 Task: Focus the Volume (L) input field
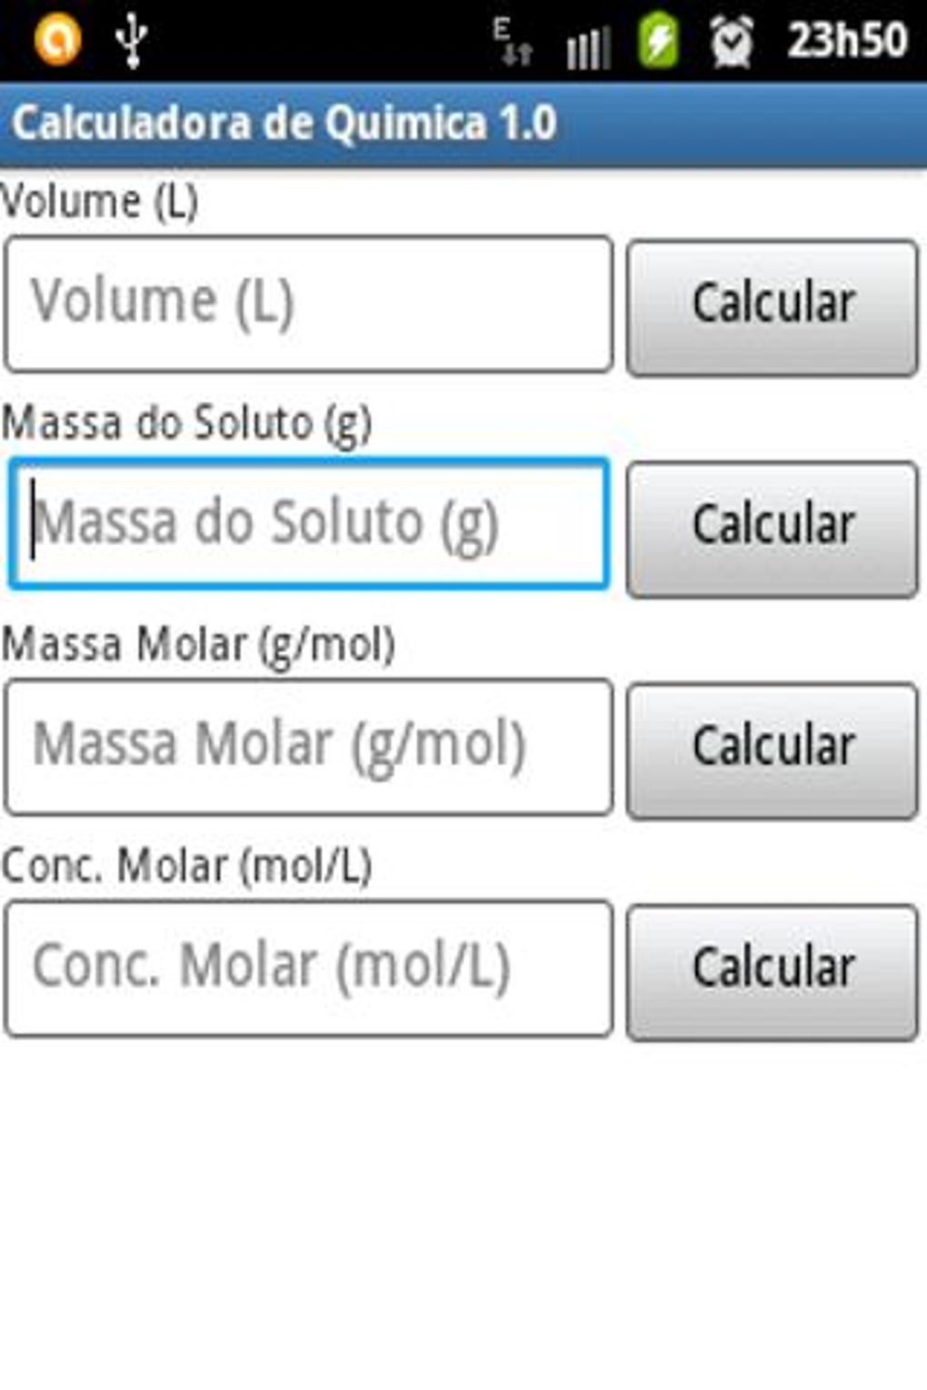309,303
